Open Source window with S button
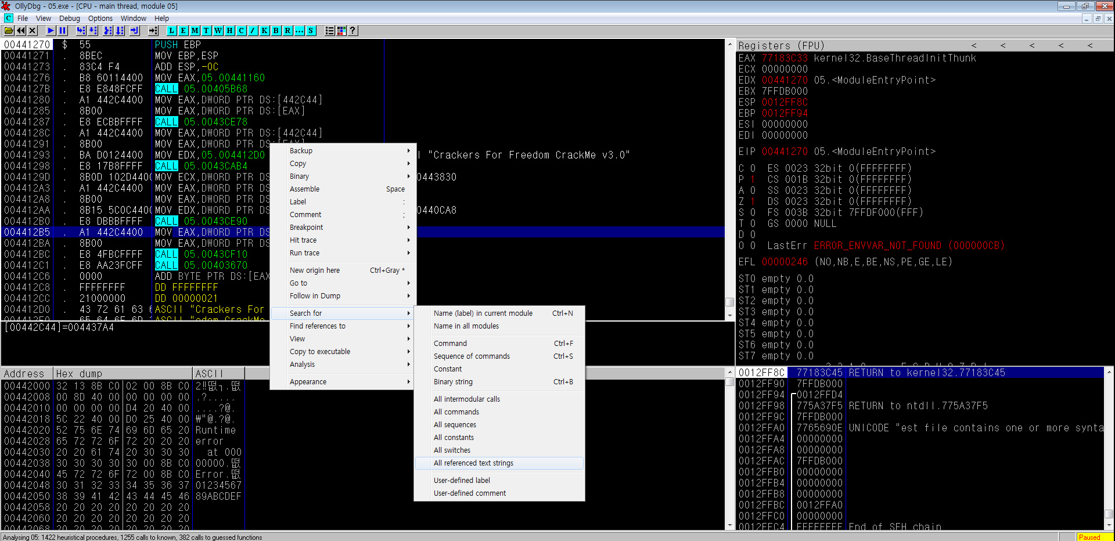Image resolution: width=1115 pixels, height=541 pixels. click(x=311, y=31)
